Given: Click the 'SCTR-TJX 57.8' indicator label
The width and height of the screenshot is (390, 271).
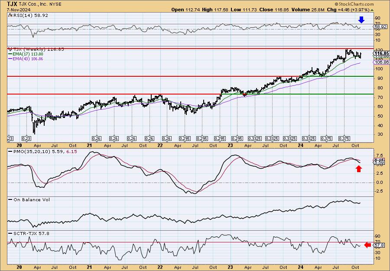Looking at the screenshot, I should coord(29,233).
